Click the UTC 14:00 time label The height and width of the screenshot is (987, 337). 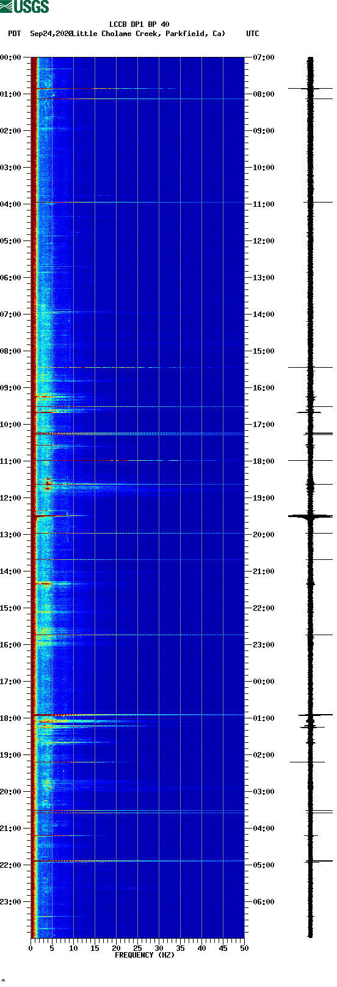[x=264, y=315]
